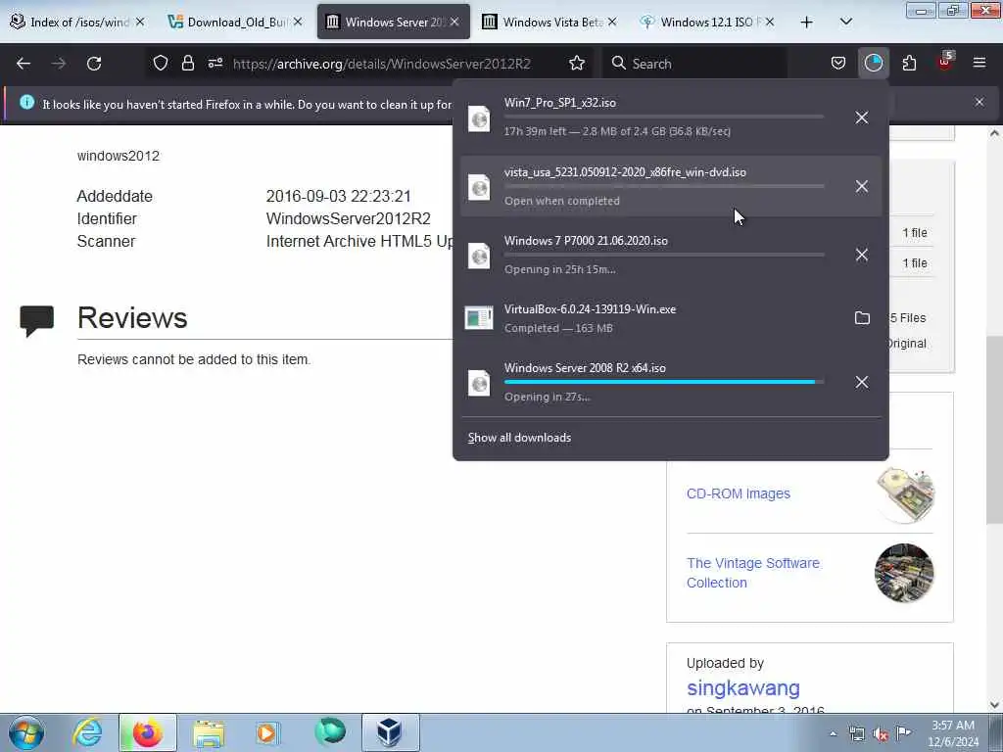This screenshot has height=752, width=1003.
Task: Click the Windows Server 2008 R2 progress bar
Action: (664, 382)
